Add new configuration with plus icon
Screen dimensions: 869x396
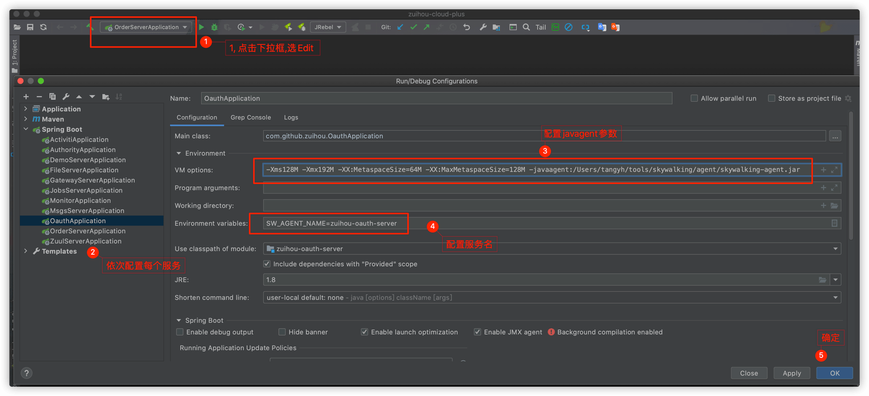[26, 97]
